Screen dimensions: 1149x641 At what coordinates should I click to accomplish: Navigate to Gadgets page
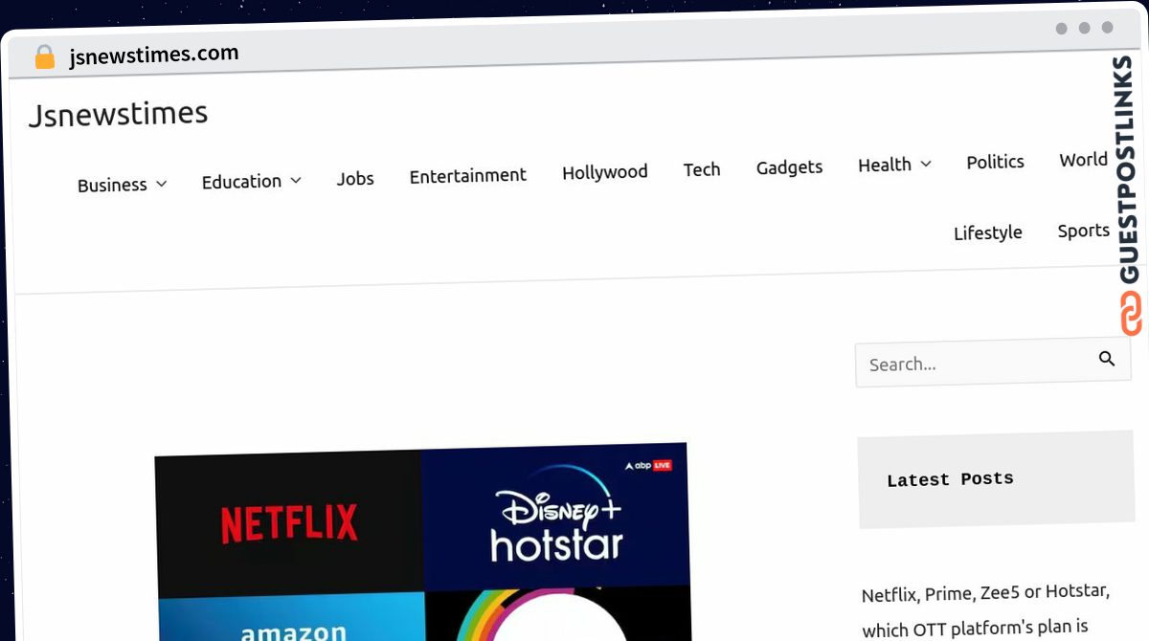(789, 167)
